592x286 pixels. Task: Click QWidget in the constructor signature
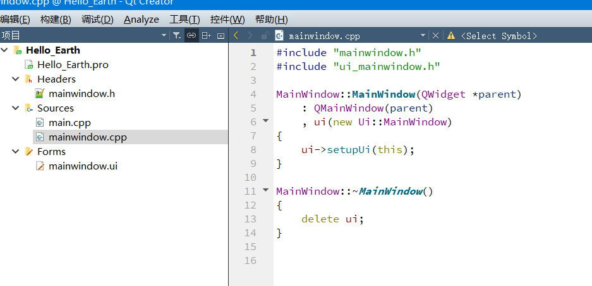pos(444,94)
